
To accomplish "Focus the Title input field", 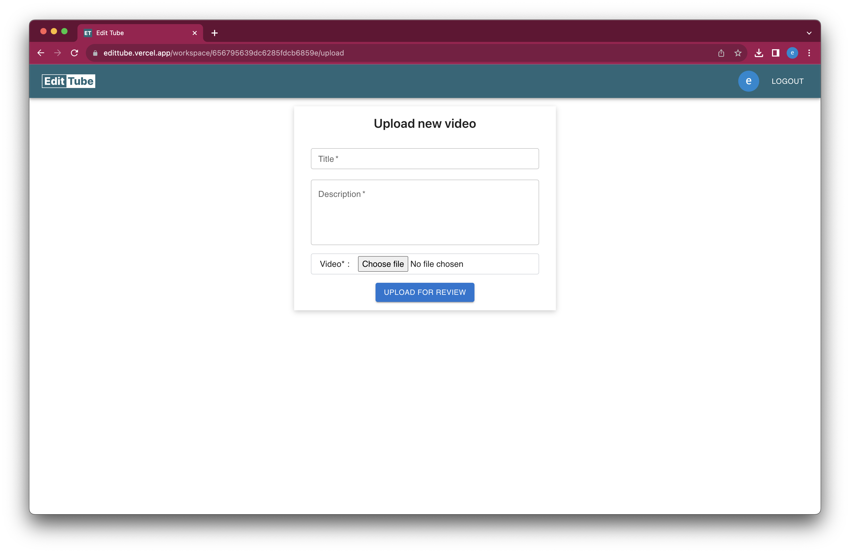I will 425,159.
